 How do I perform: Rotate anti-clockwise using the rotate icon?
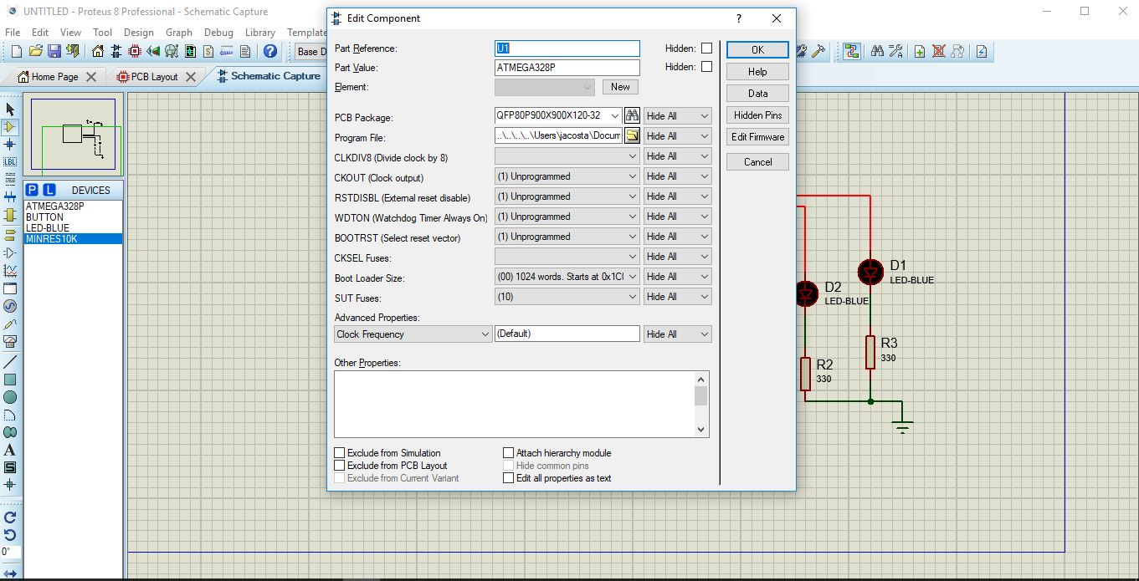click(x=10, y=535)
